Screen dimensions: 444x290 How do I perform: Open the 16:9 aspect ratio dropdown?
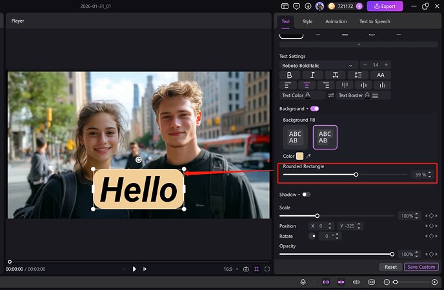click(230, 269)
